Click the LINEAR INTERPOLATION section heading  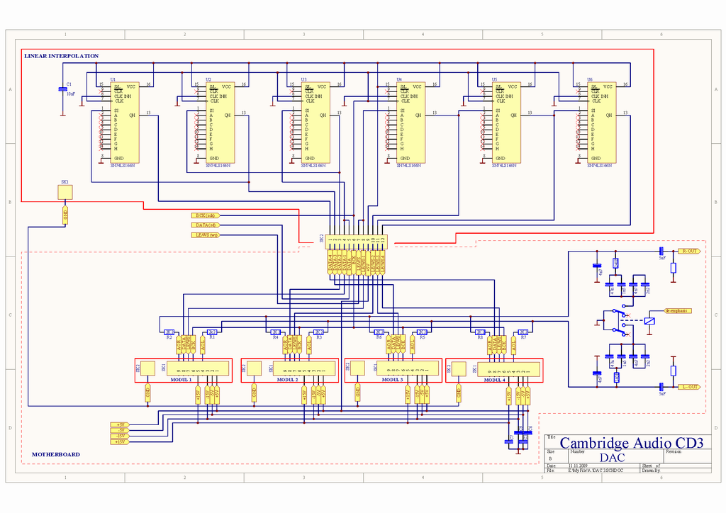click(x=61, y=55)
